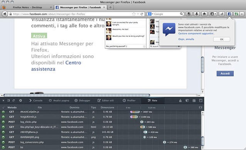Select the log_conversions.php request row
246x150 pixels.
(x=100, y=142)
